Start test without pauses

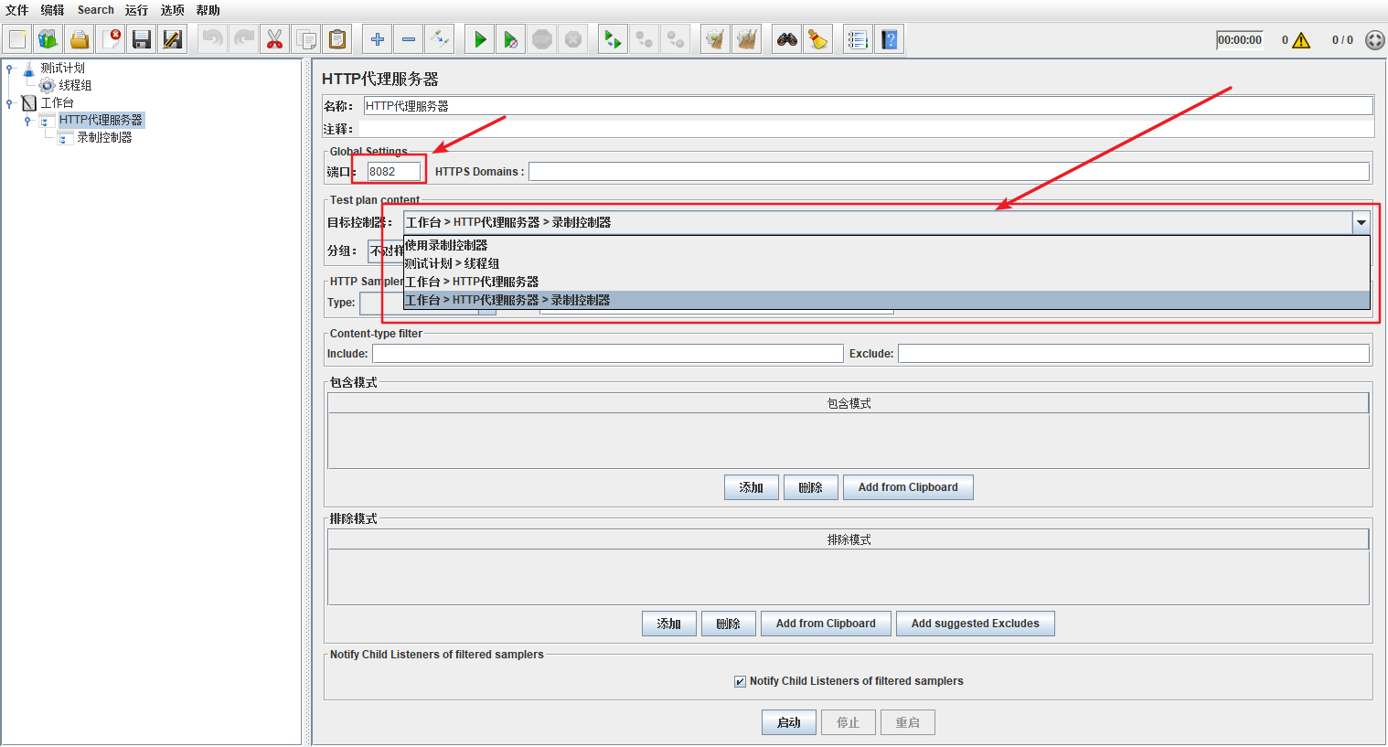coord(510,38)
